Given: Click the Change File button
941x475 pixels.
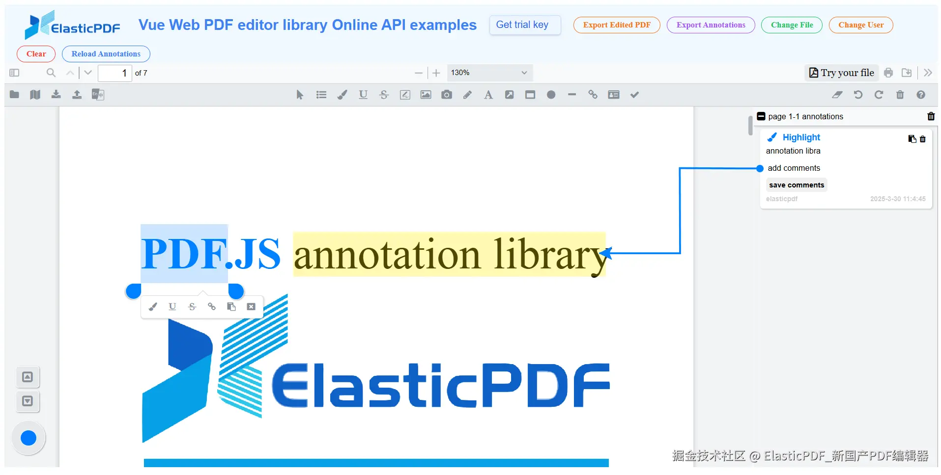Looking at the screenshot, I should pos(792,25).
